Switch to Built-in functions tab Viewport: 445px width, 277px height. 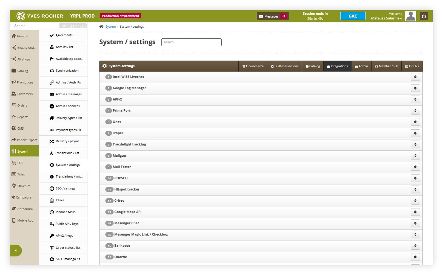pos(284,66)
